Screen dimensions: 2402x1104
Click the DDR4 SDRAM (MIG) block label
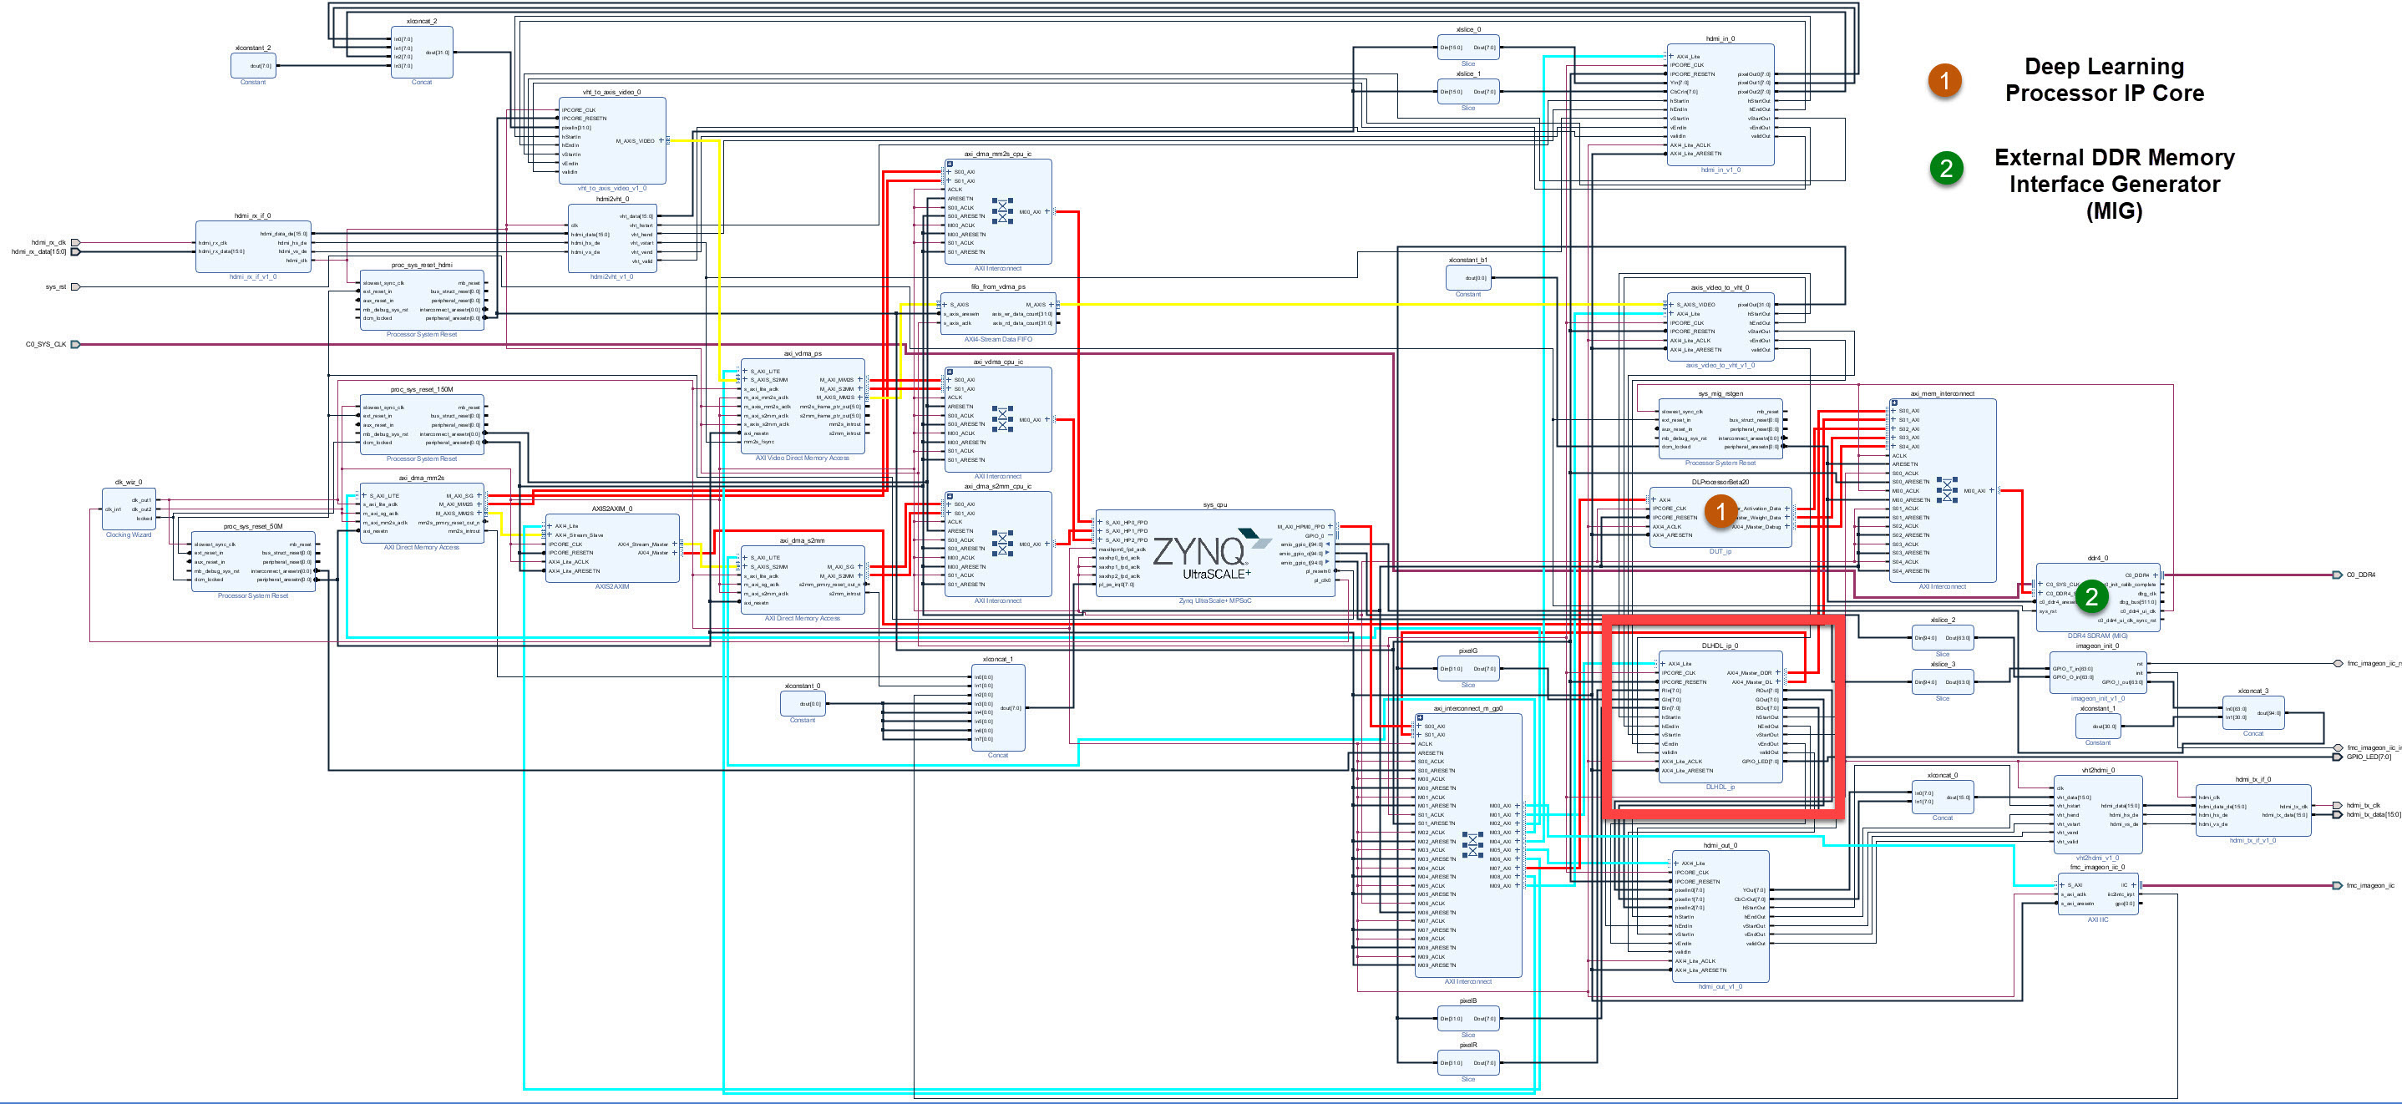(x=2097, y=636)
